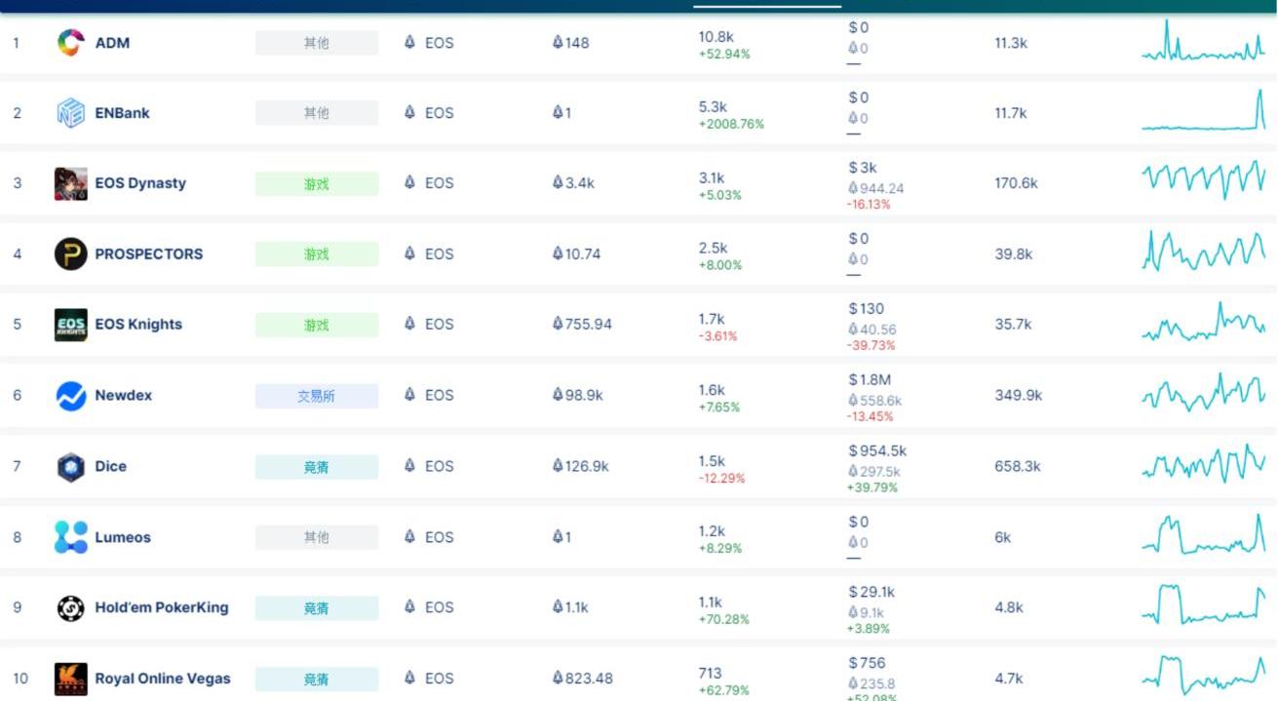This screenshot has height=701, width=1278.
Task: Click the EOS balance icon next to 98.9k
Action: coord(558,395)
